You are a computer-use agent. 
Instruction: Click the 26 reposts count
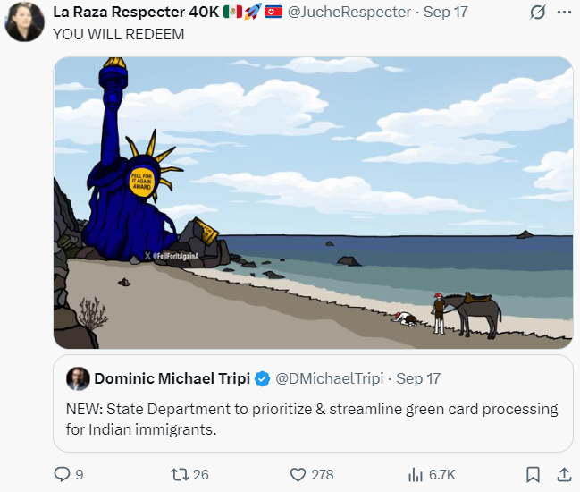(201, 474)
